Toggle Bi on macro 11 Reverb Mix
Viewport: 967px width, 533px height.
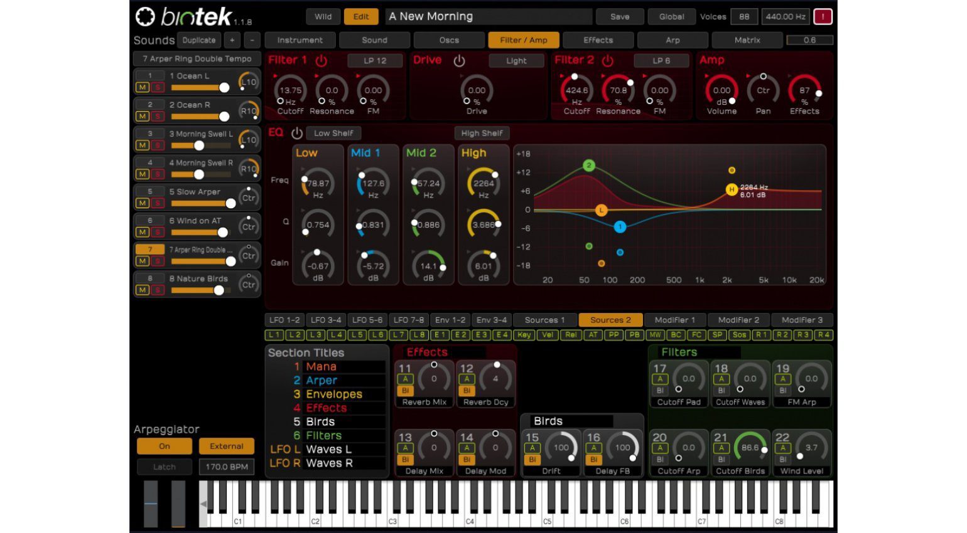(405, 390)
